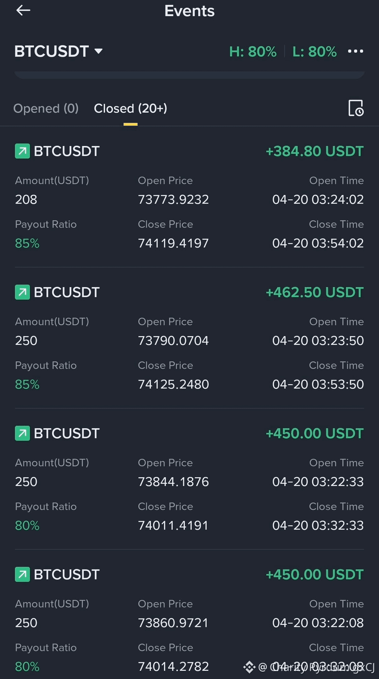Open the history clock document icon
This screenshot has width=379, height=679.
(356, 108)
